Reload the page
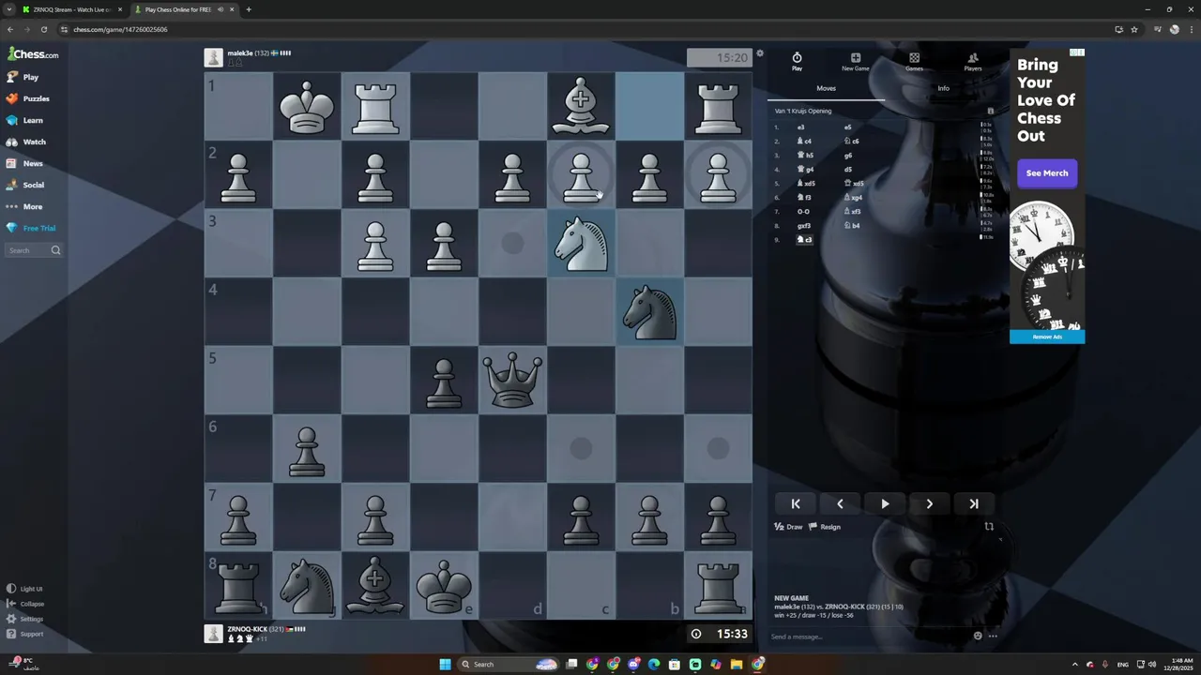1201x675 pixels. [43, 29]
